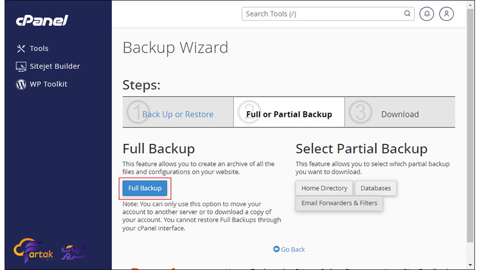Screen dimensions: 480x270
Task: Open Tools via the wrench icon
Action: click(x=21, y=49)
